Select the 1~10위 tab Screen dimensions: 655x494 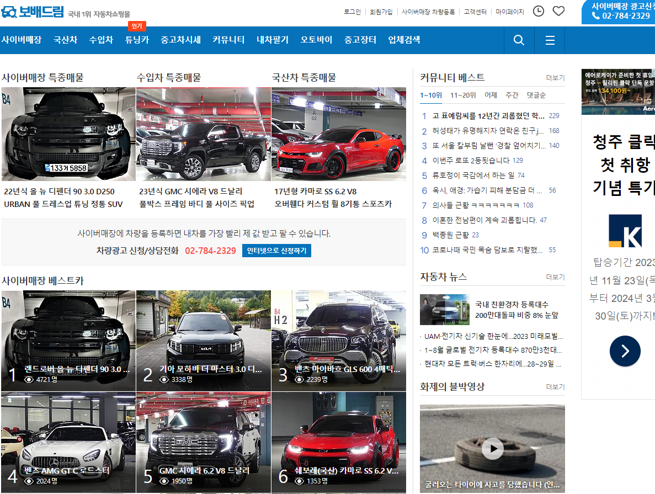tap(430, 95)
